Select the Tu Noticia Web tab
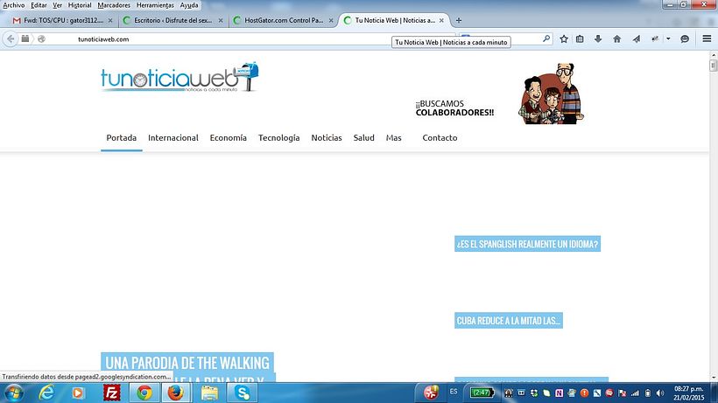The image size is (718, 403). coord(395,21)
